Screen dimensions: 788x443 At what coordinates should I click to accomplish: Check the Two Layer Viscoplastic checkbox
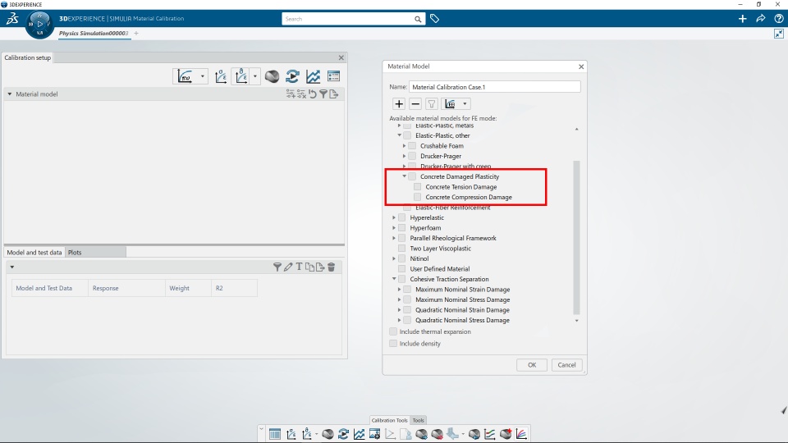pos(402,248)
